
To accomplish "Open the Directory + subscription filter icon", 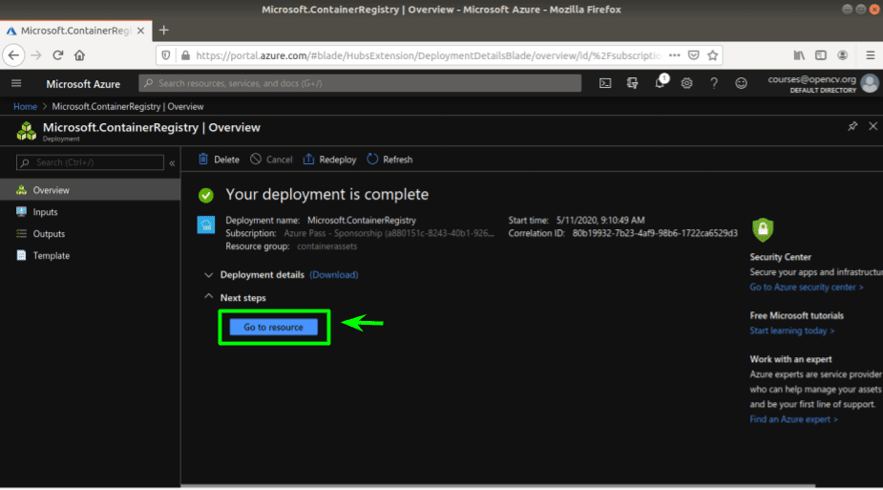I will point(632,83).
